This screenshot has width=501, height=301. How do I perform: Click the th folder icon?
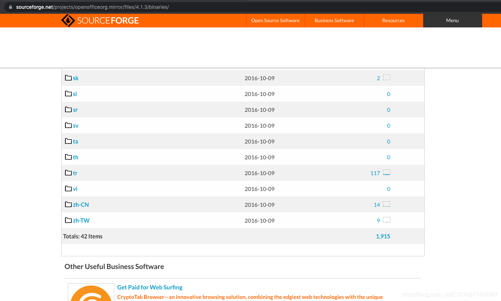[x=68, y=157]
